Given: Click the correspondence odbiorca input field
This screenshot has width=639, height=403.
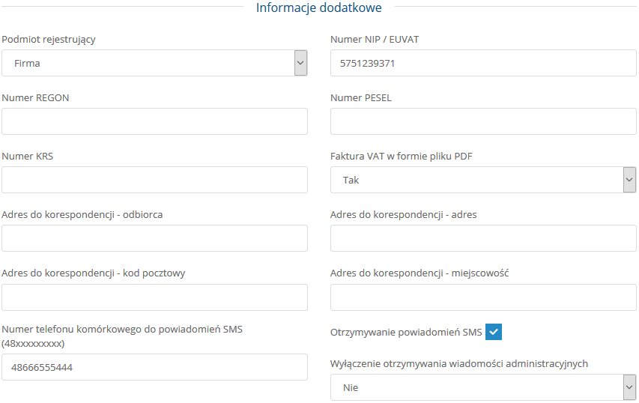Looking at the screenshot, I should 154,238.
